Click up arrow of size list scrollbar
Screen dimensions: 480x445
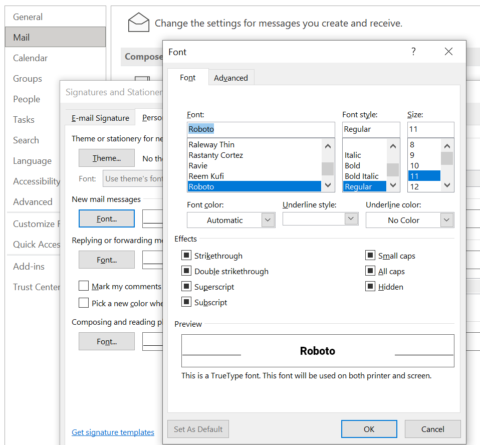click(x=447, y=146)
